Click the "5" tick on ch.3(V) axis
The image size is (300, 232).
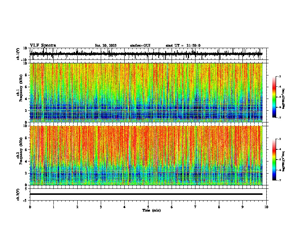[27, 189]
